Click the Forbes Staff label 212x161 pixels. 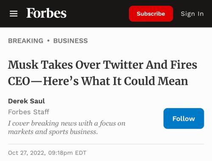coord(29,112)
